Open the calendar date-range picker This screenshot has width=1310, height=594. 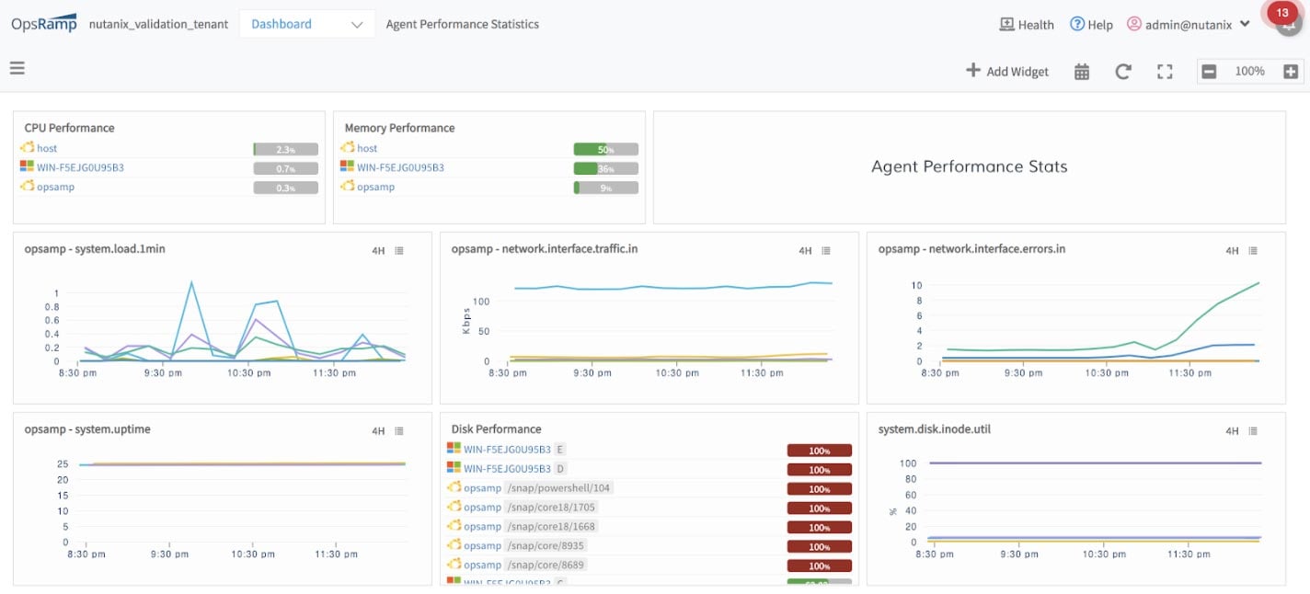pos(1081,71)
